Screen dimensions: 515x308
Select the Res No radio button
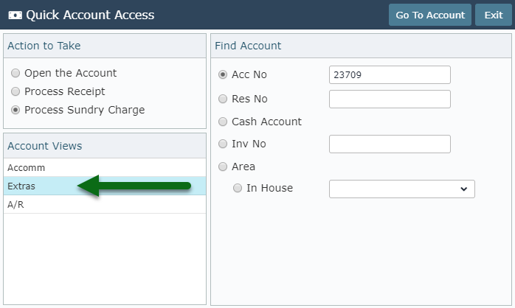coord(223,99)
